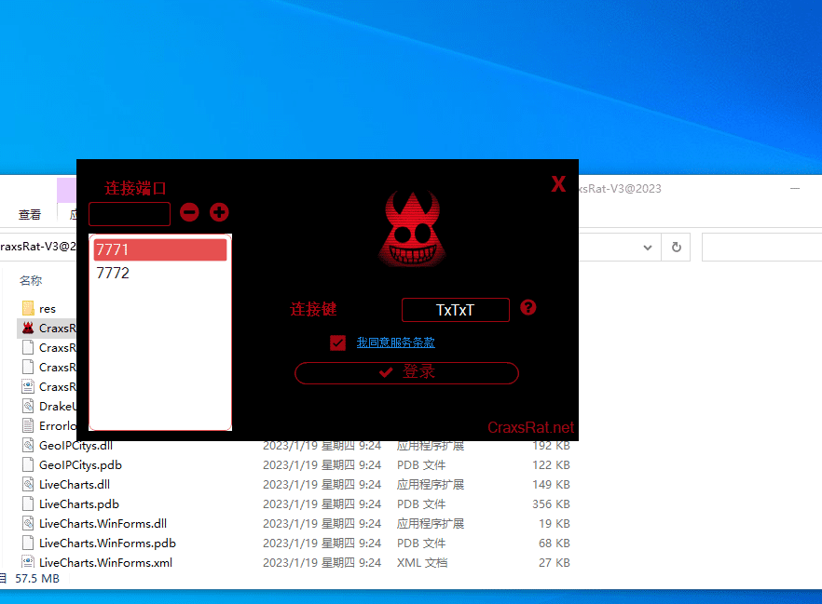Click the 应用程序扩展 type of LiveCharts.WinForms.dll
The height and width of the screenshot is (604, 822).
(x=431, y=523)
